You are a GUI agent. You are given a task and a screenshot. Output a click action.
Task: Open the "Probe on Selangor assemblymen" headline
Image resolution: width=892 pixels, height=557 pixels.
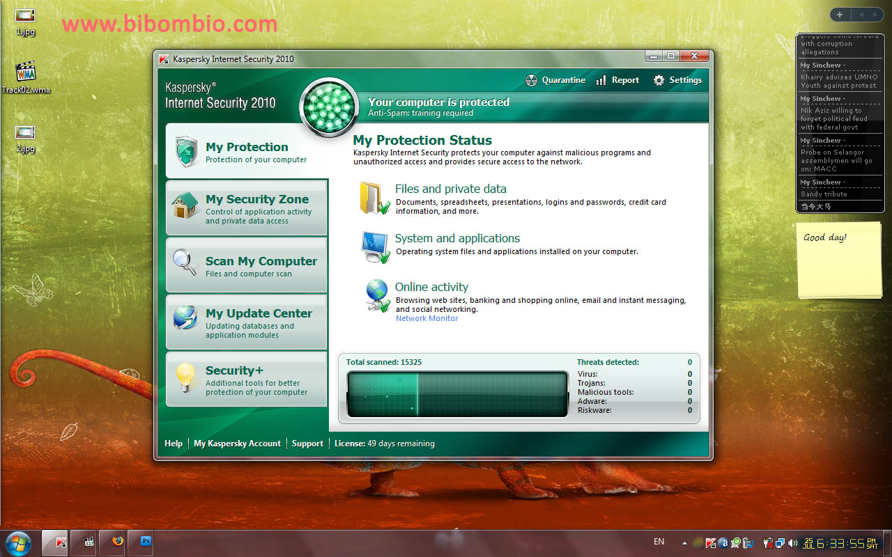click(836, 160)
